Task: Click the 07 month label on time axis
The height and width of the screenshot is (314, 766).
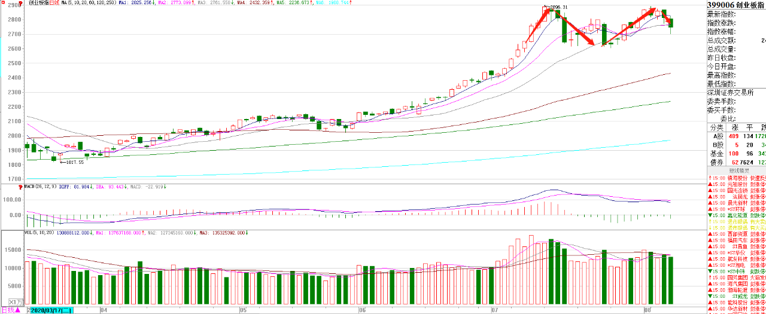Action: pos(495,310)
